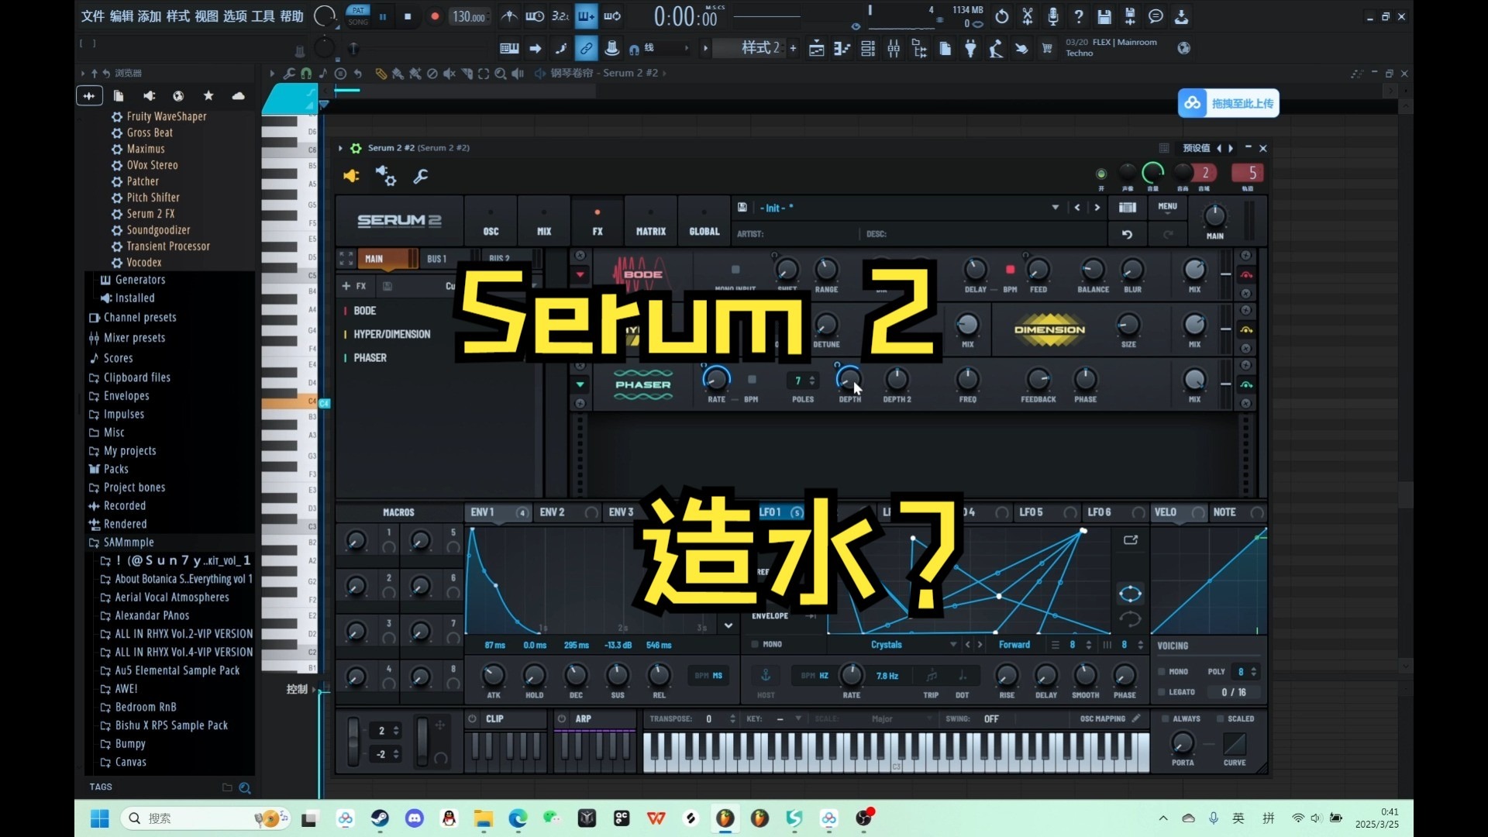Click the link/snap chain icon in the toolbar

coord(586,49)
